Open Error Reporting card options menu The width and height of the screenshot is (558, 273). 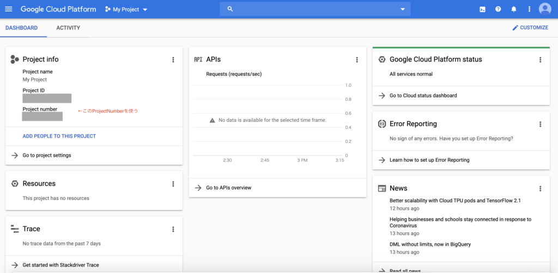coord(540,124)
